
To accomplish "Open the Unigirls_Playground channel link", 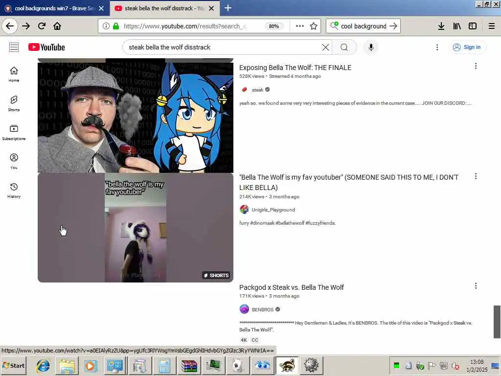I will pyautogui.click(x=273, y=210).
